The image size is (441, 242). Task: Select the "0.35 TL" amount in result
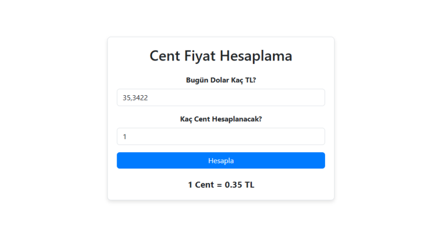tap(239, 185)
